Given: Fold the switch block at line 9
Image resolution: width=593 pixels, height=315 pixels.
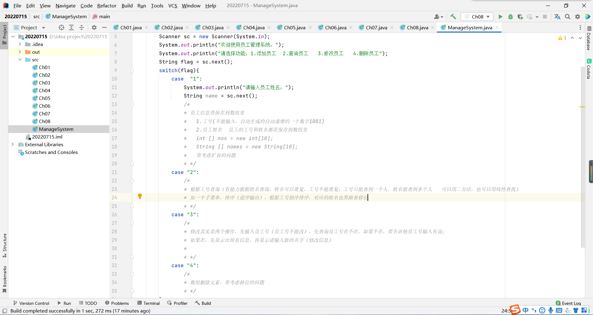Looking at the screenshot, I should (x=132, y=71).
